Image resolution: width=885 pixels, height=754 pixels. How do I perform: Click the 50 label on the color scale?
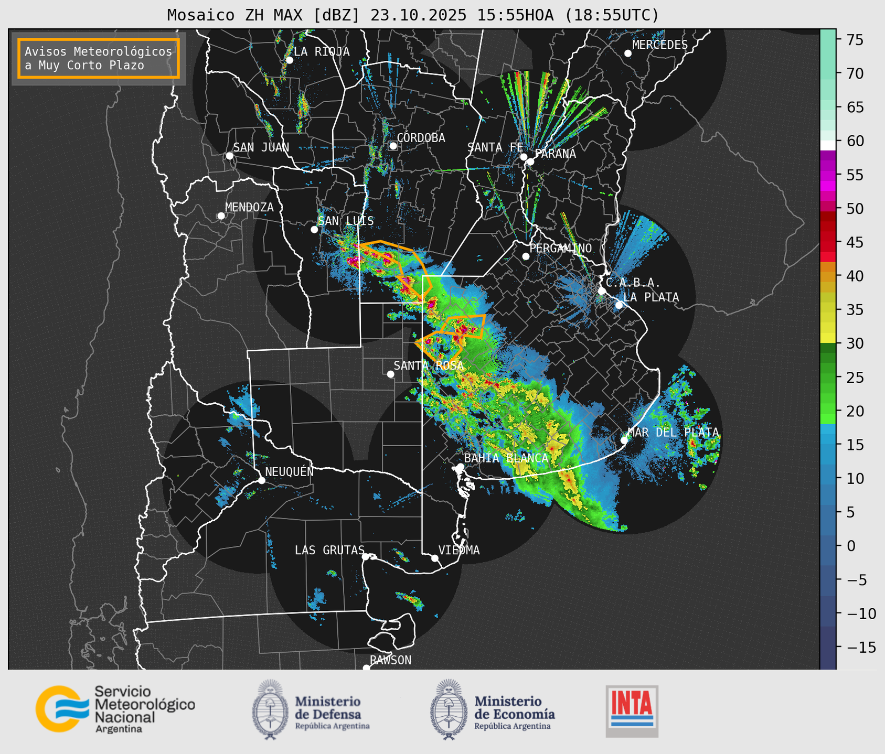coord(855,209)
